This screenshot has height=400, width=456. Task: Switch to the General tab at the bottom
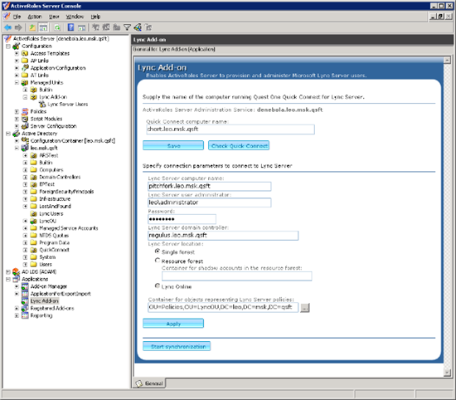click(x=149, y=383)
